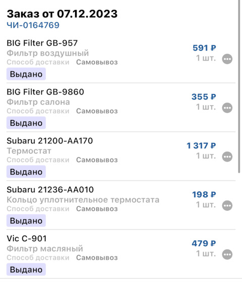
Task: Select the BIG Filter GB-9860 item title
Action: tap(45, 92)
